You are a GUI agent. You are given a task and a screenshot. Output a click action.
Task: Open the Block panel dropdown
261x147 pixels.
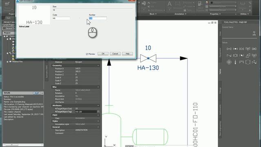pos(153,14)
